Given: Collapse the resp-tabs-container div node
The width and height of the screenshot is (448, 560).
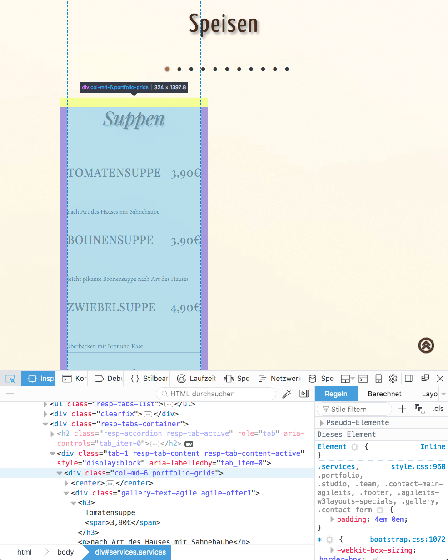Looking at the screenshot, I should [x=45, y=424].
